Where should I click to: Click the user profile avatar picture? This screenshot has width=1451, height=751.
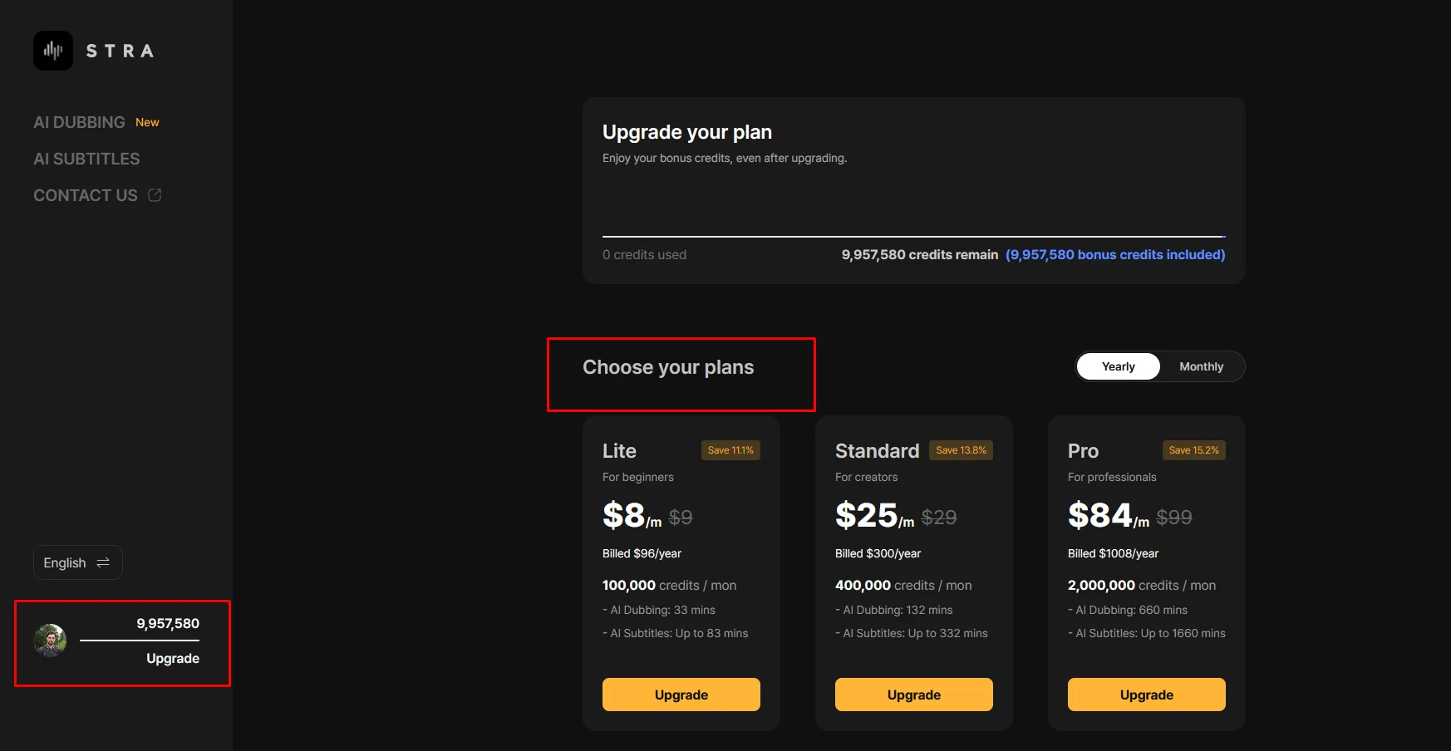click(x=50, y=641)
